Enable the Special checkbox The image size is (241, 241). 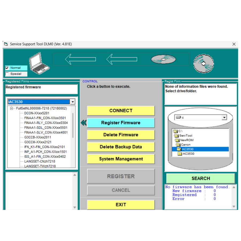7,74
